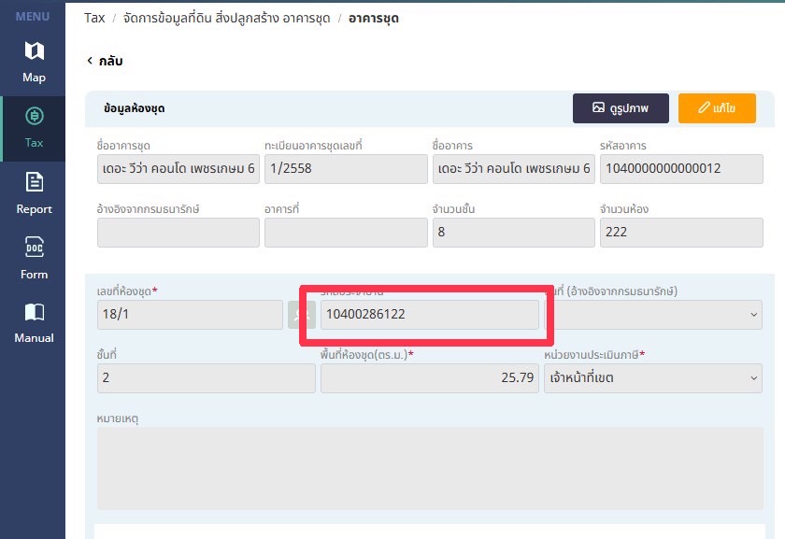
Task: Click the ชั้นที่ floor field showing 2
Action: (206, 378)
